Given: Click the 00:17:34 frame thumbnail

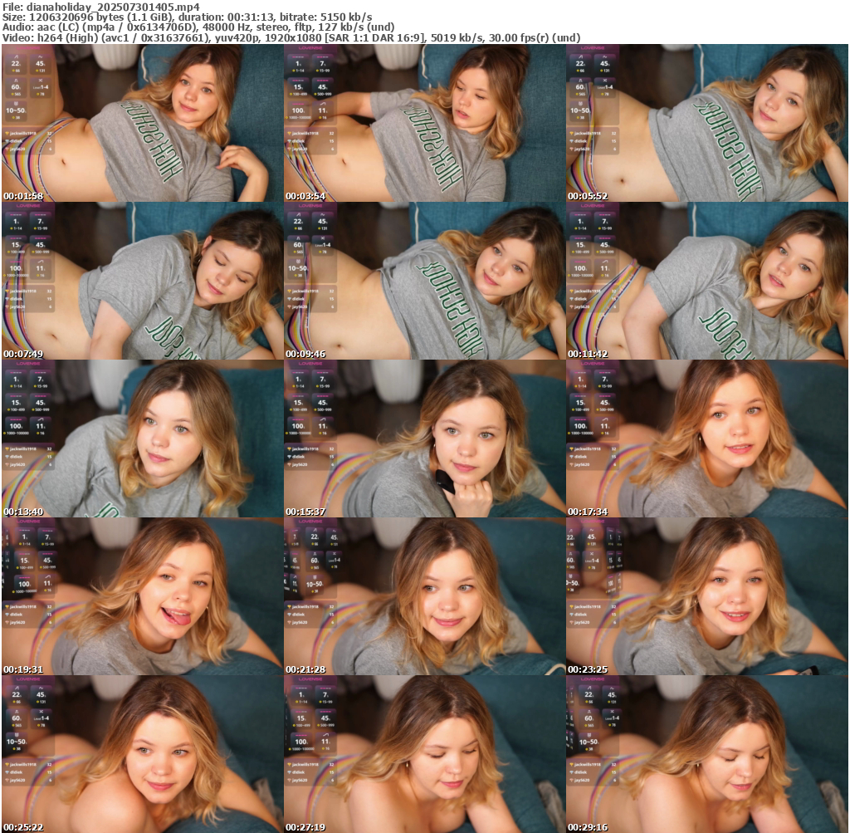Looking at the screenshot, I should tap(707, 439).
